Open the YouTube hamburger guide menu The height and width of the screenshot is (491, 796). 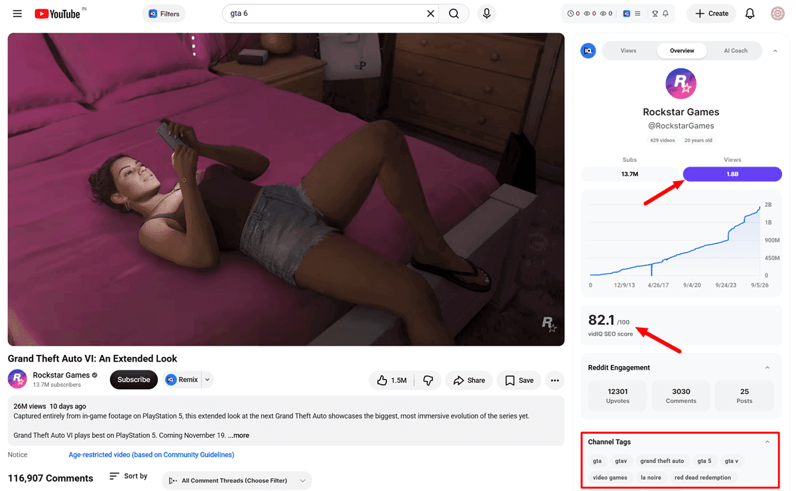pyautogui.click(x=17, y=13)
